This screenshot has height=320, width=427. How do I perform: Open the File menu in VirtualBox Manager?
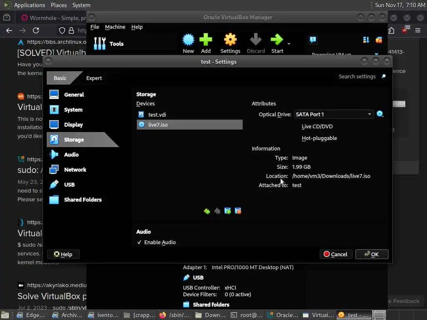pyautogui.click(x=95, y=27)
